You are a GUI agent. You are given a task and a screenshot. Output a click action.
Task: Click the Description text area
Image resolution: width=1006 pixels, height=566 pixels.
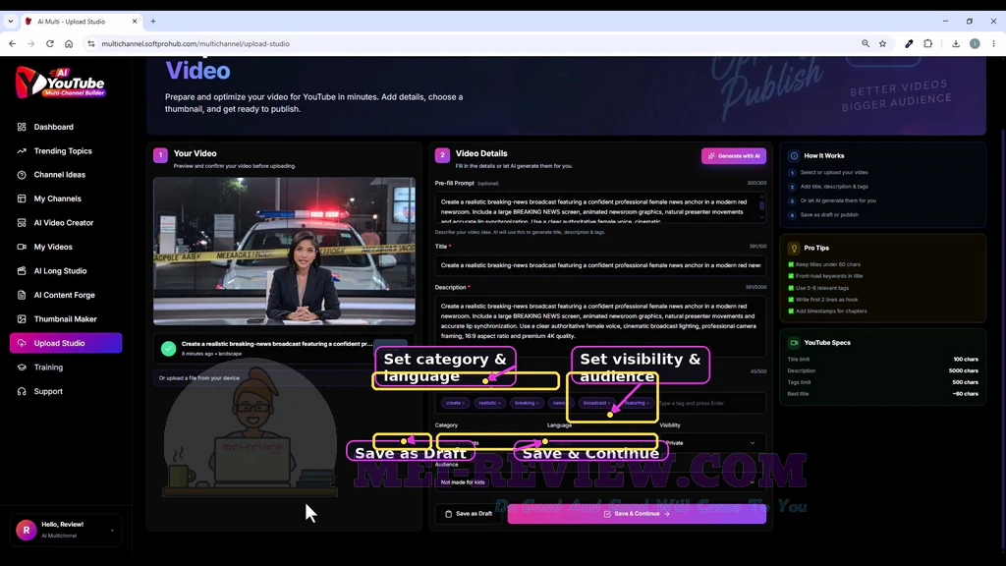tap(600, 325)
